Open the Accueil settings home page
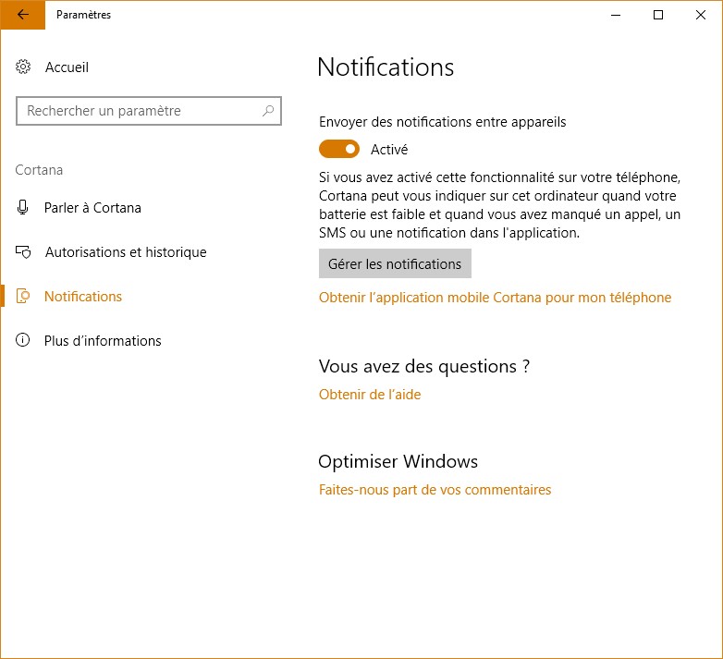This screenshot has width=723, height=659. click(x=67, y=67)
